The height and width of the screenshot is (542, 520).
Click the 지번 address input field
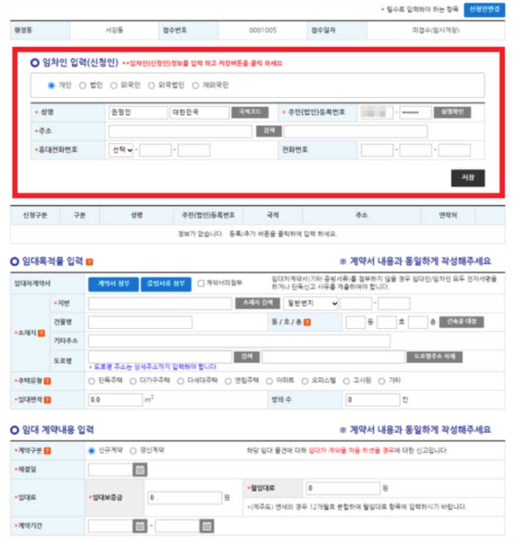160,304
